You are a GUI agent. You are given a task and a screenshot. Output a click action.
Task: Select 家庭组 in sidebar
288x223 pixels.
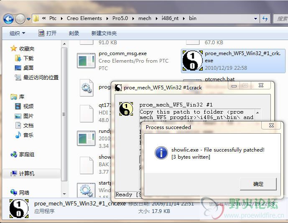(27, 155)
